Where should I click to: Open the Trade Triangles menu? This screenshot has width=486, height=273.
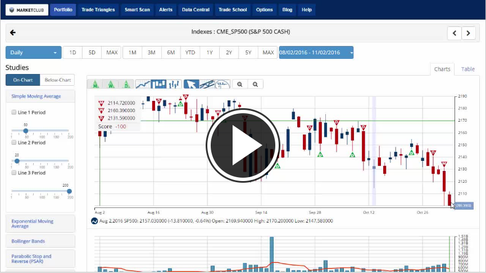tap(98, 10)
